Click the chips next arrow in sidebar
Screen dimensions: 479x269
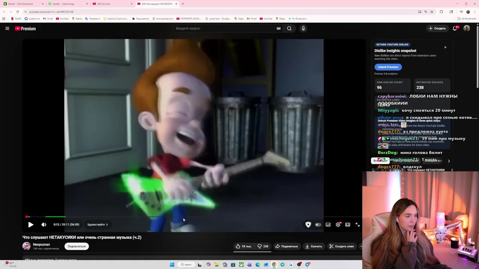449,161
